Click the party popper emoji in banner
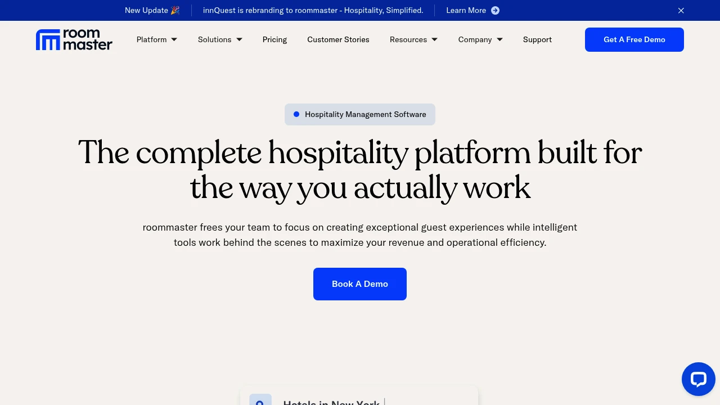This screenshot has height=405, width=720. (175, 11)
